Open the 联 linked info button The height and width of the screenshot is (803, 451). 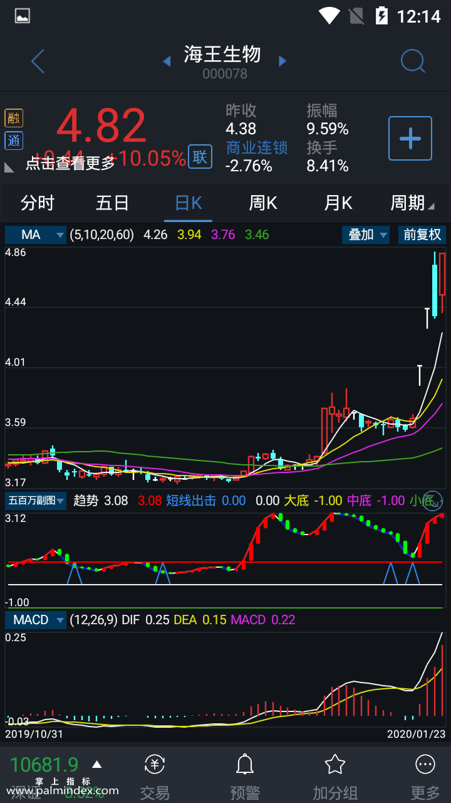(x=200, y=157)
